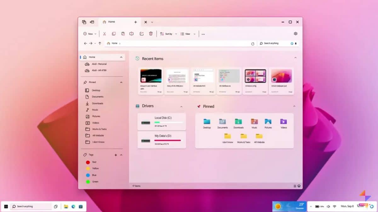The width and height of the screenshot is (378, 212).
Task: Open the See more menu with three dots
Action: [x=203, y=34]
